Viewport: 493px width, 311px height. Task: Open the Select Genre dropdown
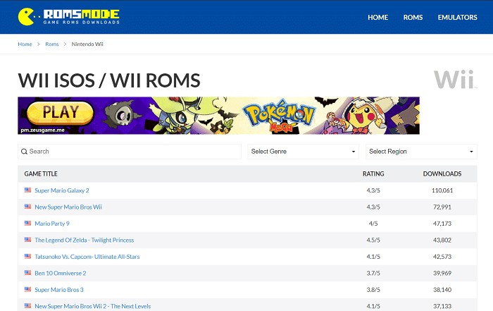303,152
